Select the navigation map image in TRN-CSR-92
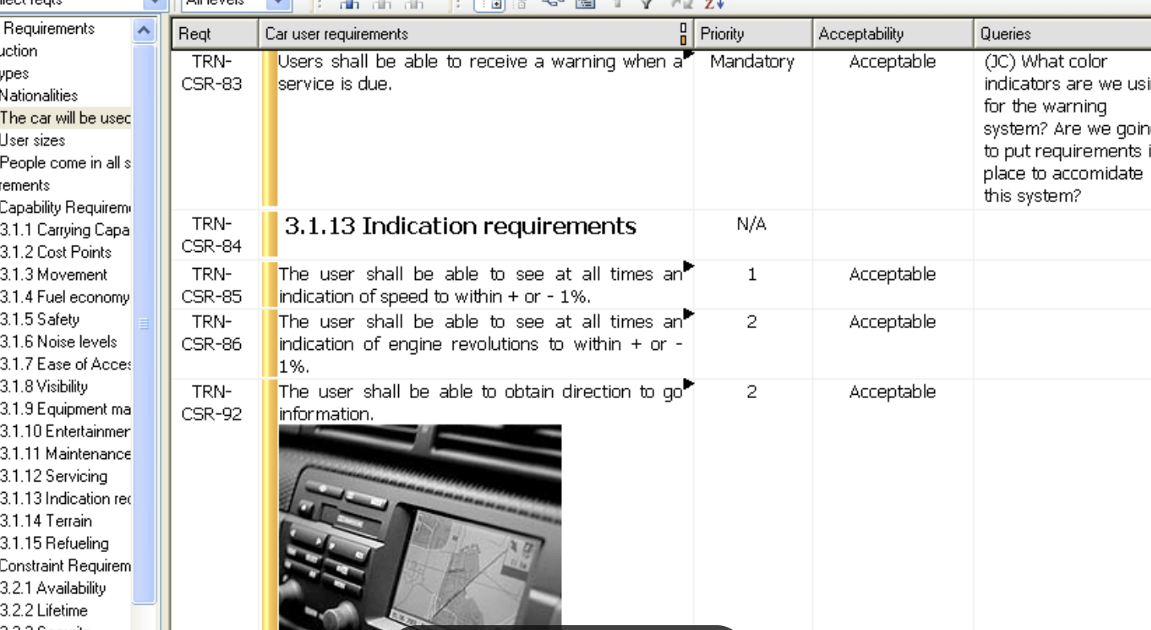The width and height of the screenshot is (1151, 630). [x=420, y=527]
